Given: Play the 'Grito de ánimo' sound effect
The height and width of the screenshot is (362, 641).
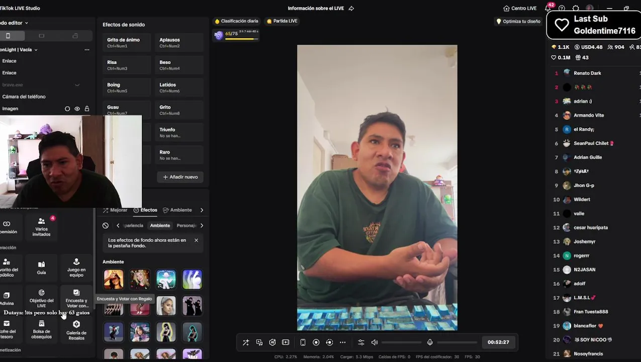Looking at the screenshot, I should [x=126, y=43].
